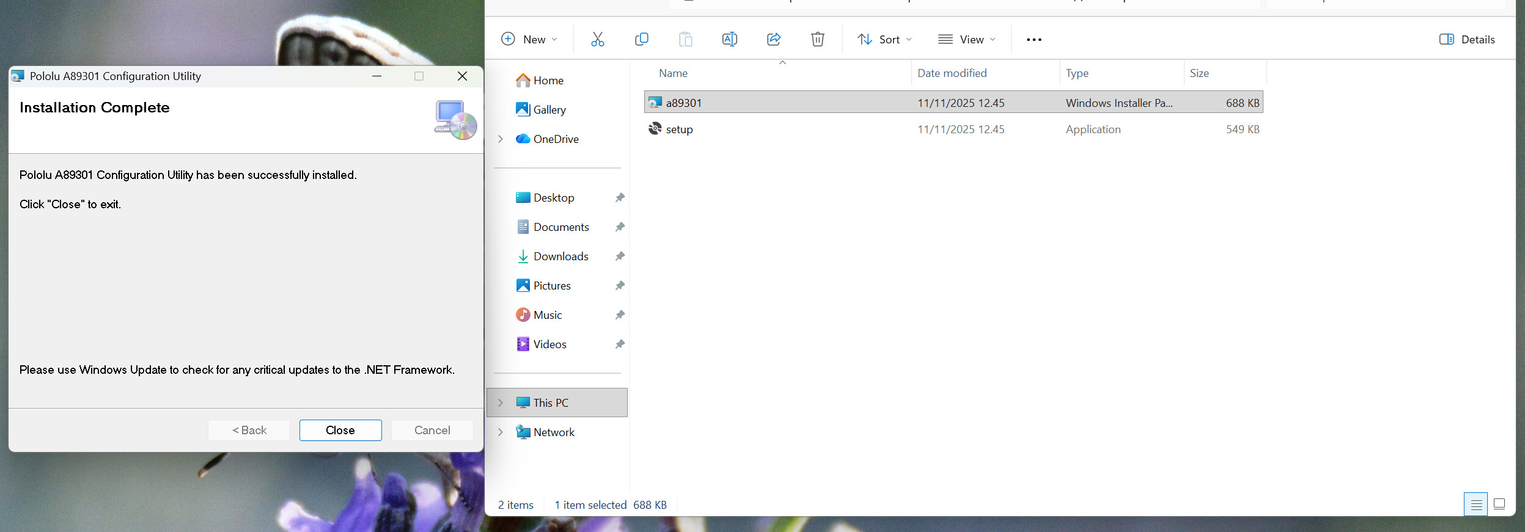The width and height of the screenshot is (1525, 532).
Task: Open the View dropdown menu
Action: (x=966, y=40)
